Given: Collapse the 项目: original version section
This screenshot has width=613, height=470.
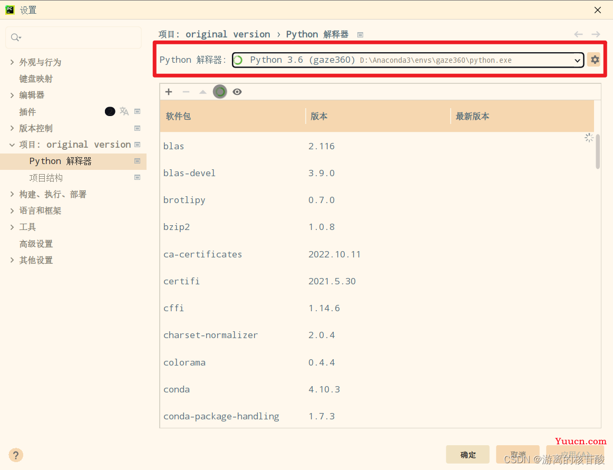Looking at the screenshot, I should pos(12,145).
